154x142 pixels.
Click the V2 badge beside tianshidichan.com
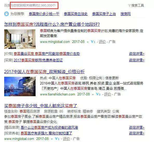(x=98, y=94)
